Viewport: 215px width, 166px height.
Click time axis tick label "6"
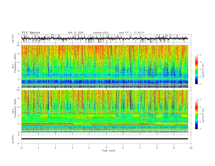point(123,148)
